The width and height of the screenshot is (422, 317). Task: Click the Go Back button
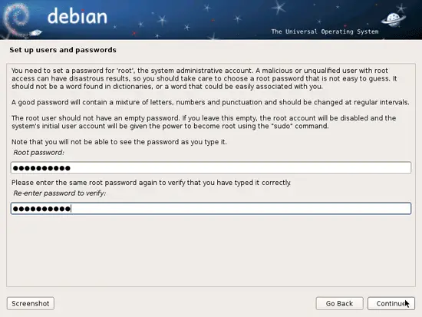coord(339,303)
